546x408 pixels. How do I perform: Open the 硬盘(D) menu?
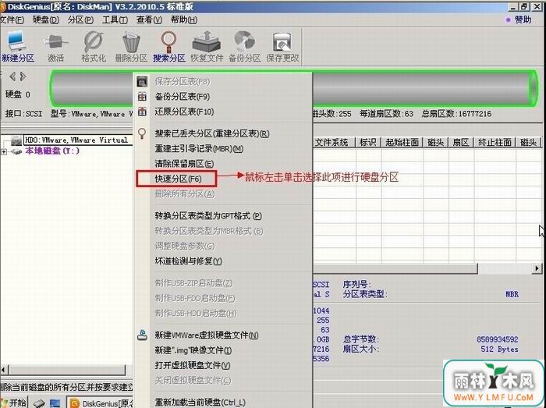click(x=45, y=20)
